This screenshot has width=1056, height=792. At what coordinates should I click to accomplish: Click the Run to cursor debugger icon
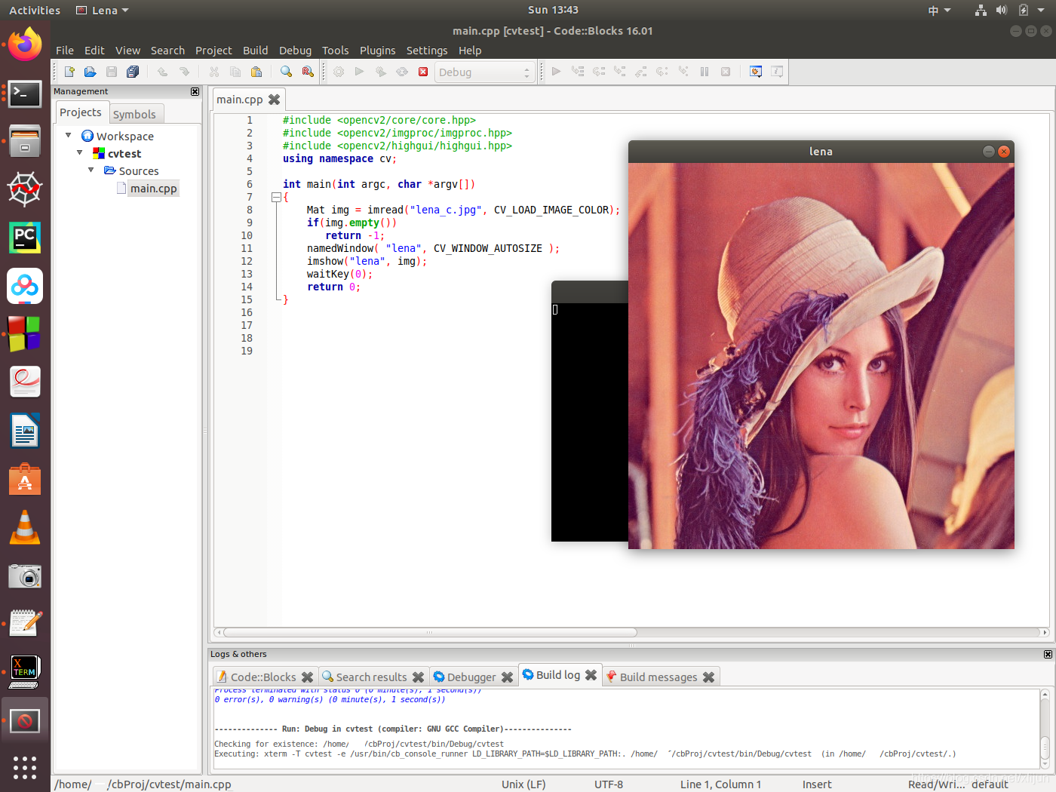point(578,72)
